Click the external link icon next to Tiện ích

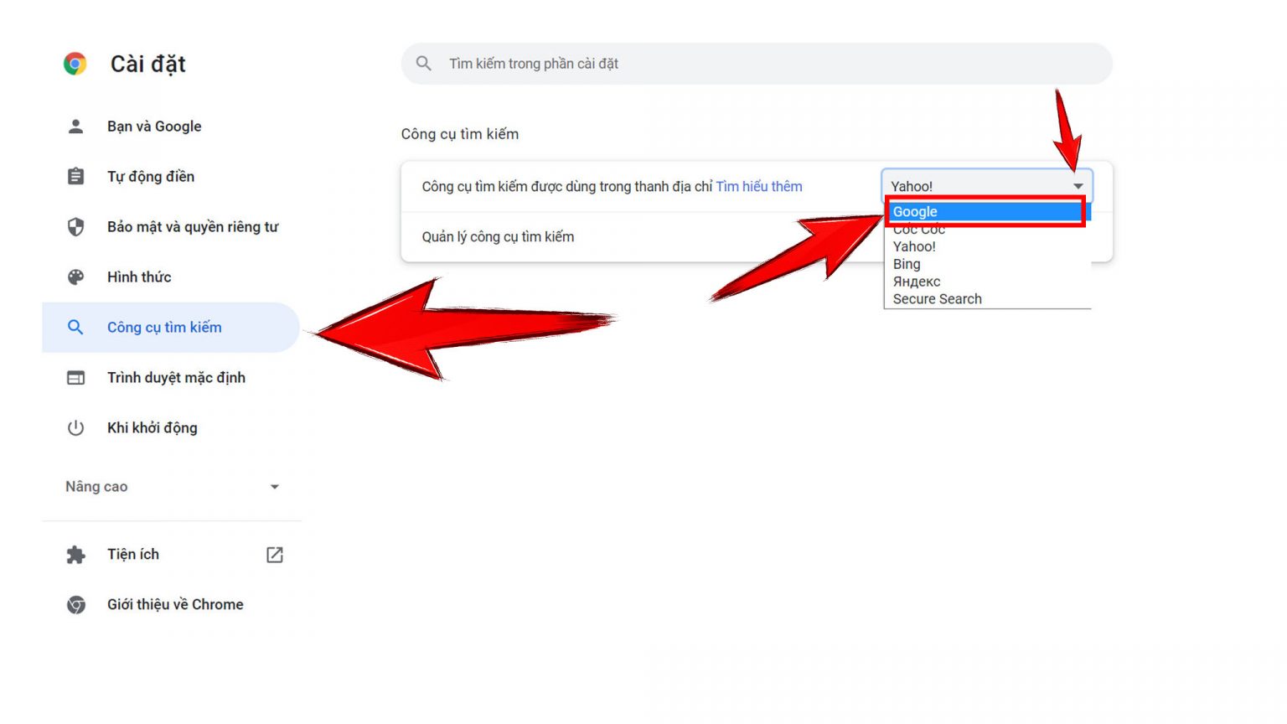pos(275,555)
